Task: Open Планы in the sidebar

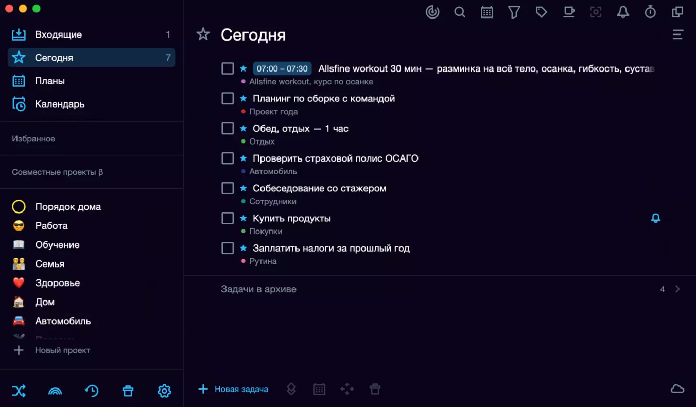Action: (x=91, y=81)
